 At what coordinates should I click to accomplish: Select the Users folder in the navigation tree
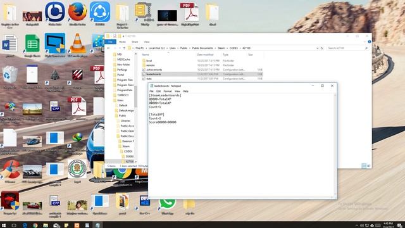click(x=120, y=100)
